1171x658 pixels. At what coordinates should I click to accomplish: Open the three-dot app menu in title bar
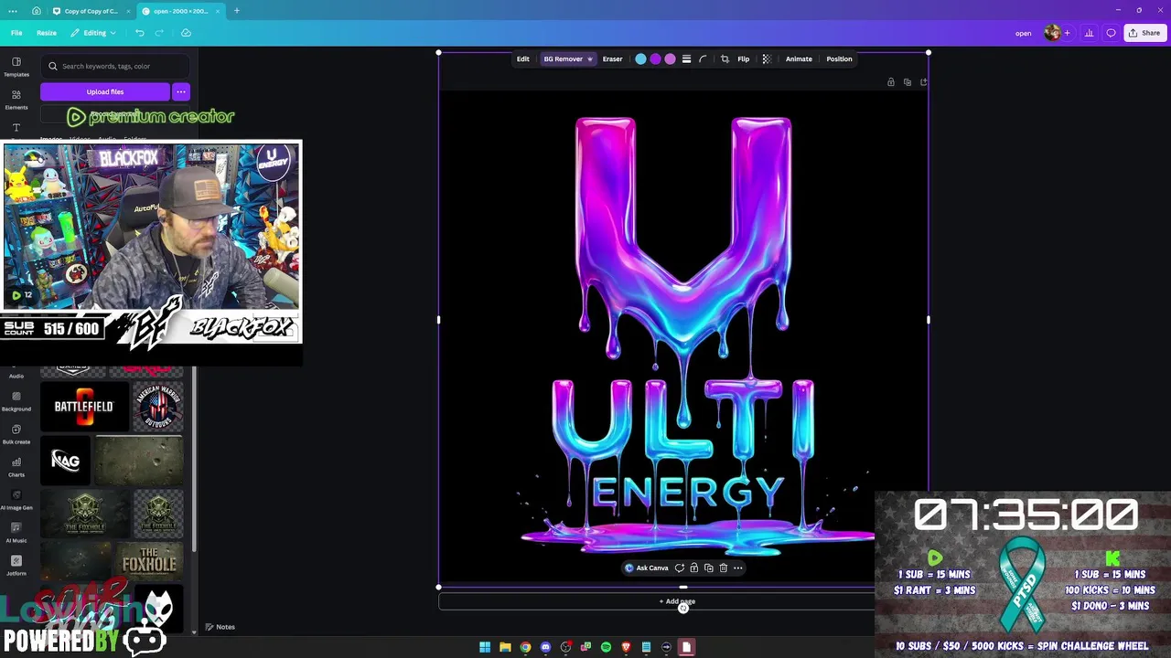click(x=13, y=11)
